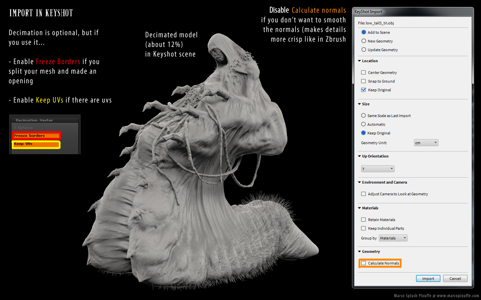Click the 1-Options header in Decimation Master
The image size is (481, 300).
click(x=23, y=128)
